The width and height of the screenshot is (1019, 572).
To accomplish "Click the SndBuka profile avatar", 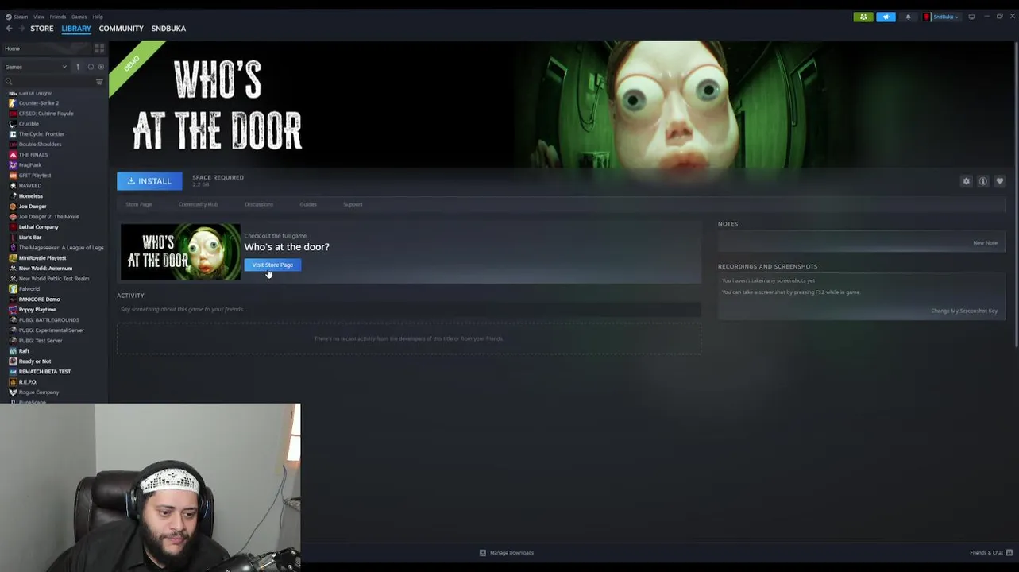I will click(x=927, y=17).
